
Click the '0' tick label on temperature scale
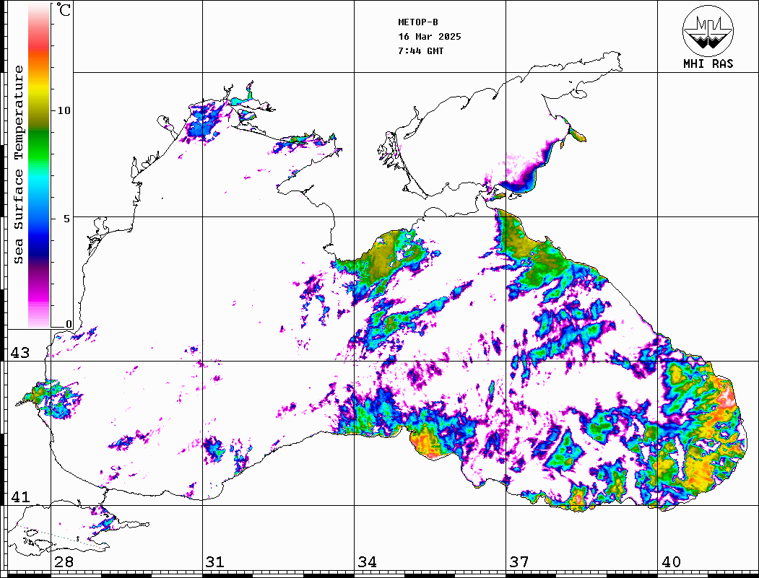pos(69,324)
